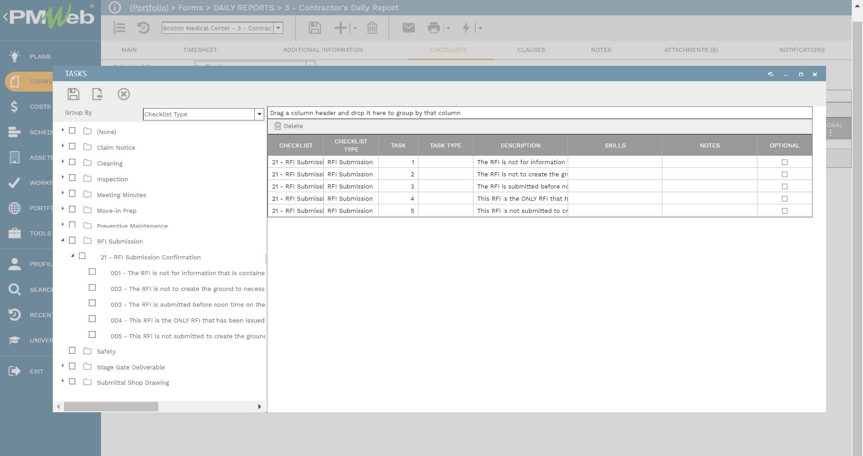Open the Attachments (8) tab
Screen dimensions: 863x456
click(x=691, y=50)
